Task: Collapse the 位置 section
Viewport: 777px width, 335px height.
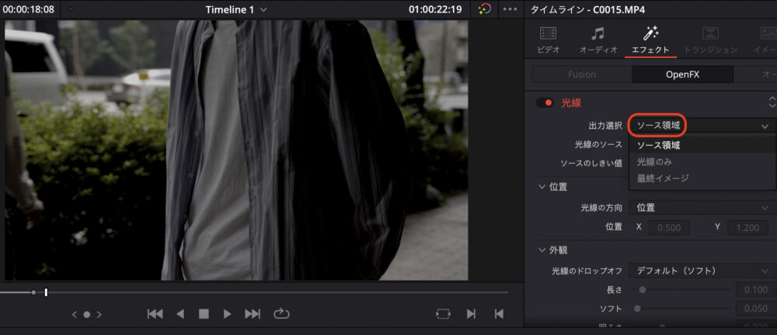Action: point(542,187)
